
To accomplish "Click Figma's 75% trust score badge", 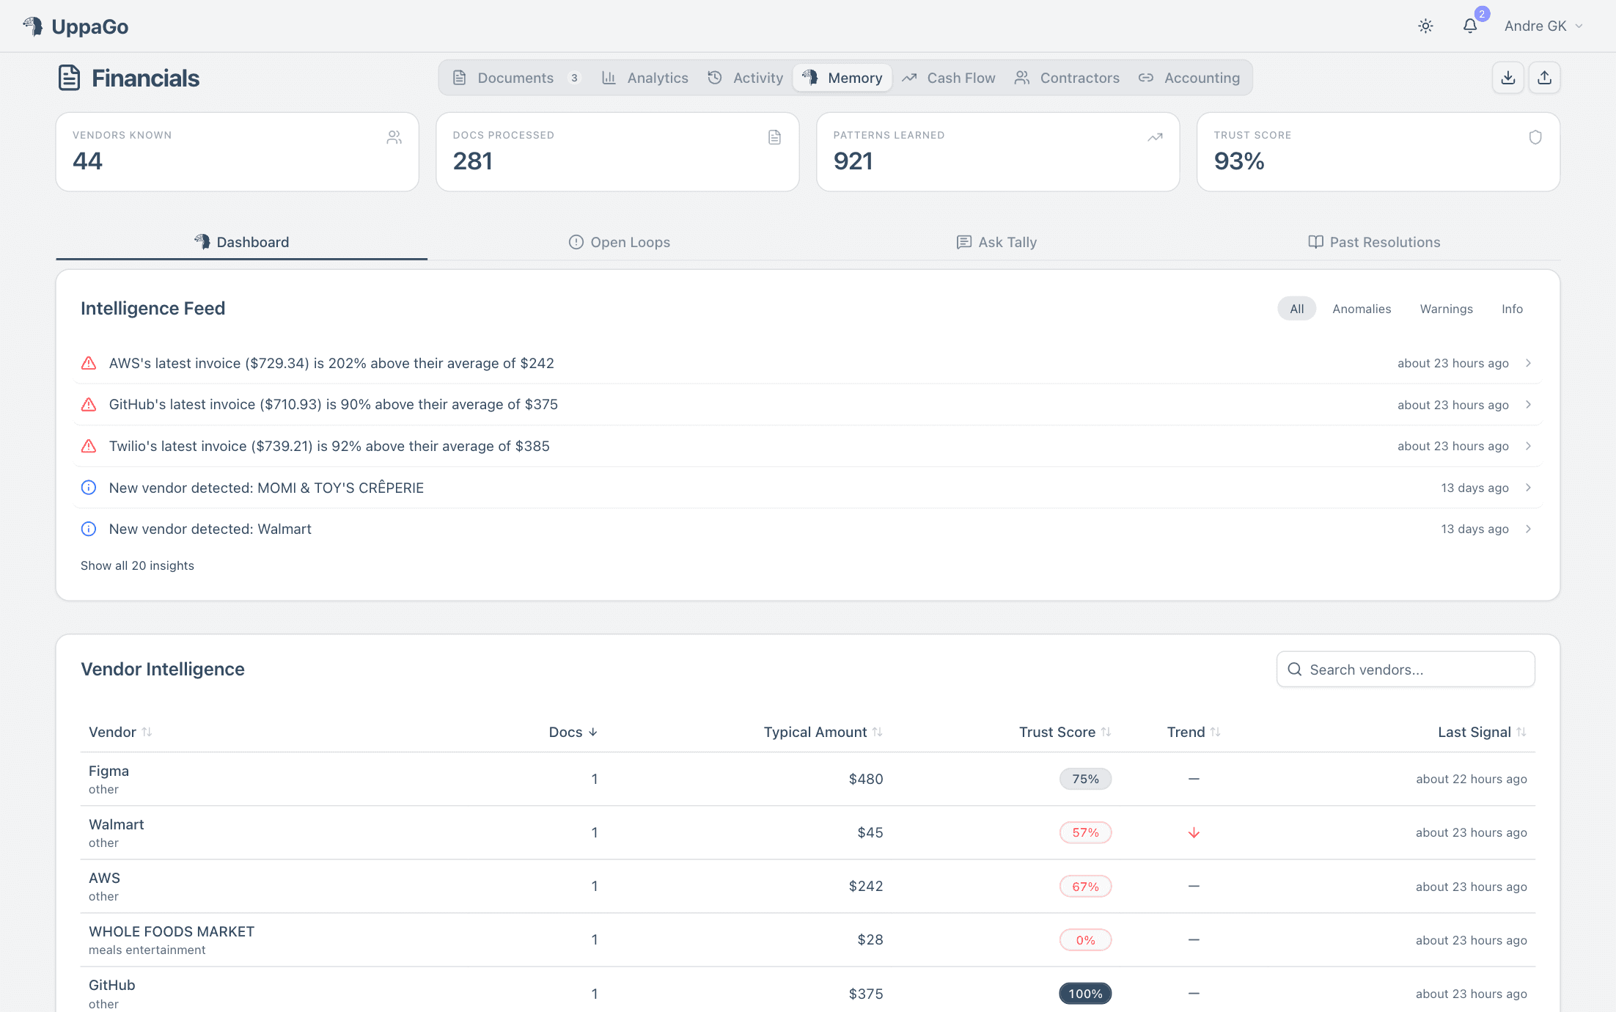I will tap(1085, 779).
